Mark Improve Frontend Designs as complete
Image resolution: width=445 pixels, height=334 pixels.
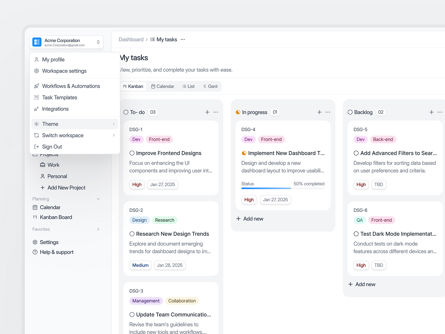tap(132, 153)
